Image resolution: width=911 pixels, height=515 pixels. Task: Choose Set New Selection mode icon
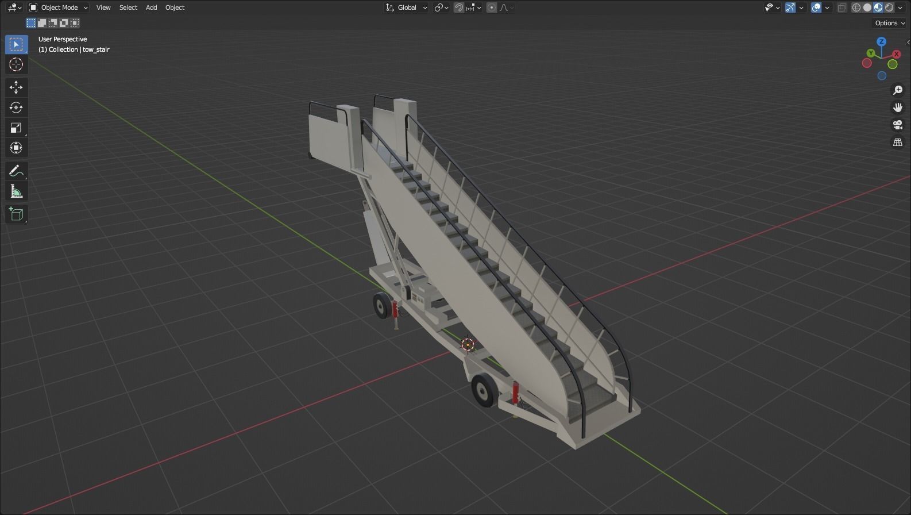point(31,23)
